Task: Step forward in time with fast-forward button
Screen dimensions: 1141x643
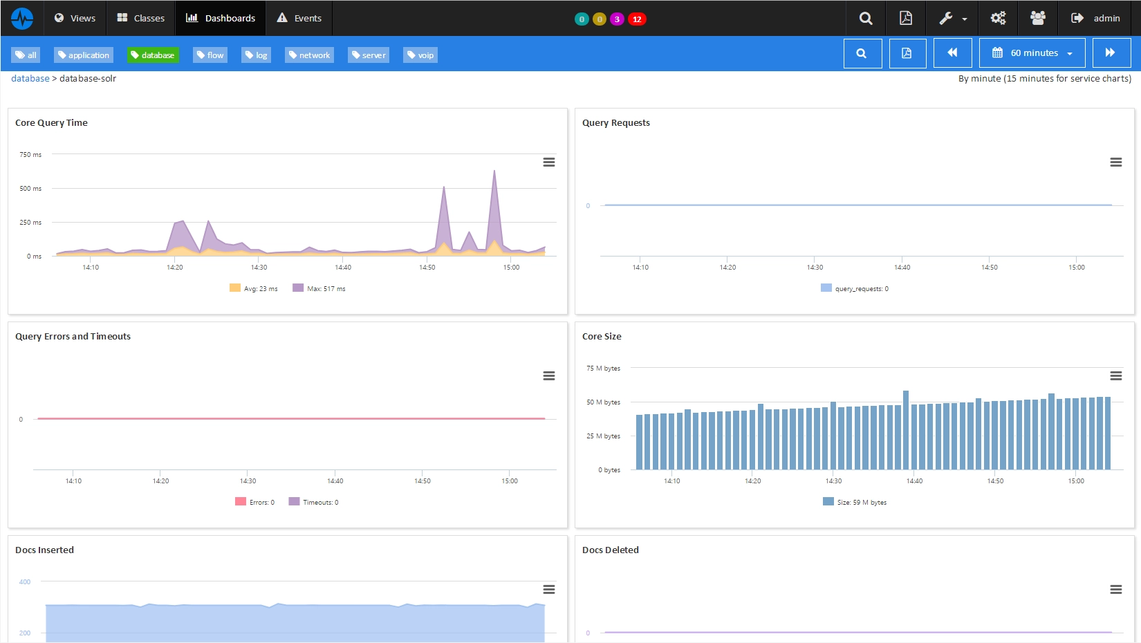Action: pyautogui.click(x=1112, y=53)
